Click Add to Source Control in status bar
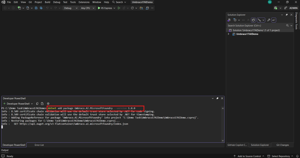Image resolution: width=300 pixels, height=158 pixels. tap(249, 156)
